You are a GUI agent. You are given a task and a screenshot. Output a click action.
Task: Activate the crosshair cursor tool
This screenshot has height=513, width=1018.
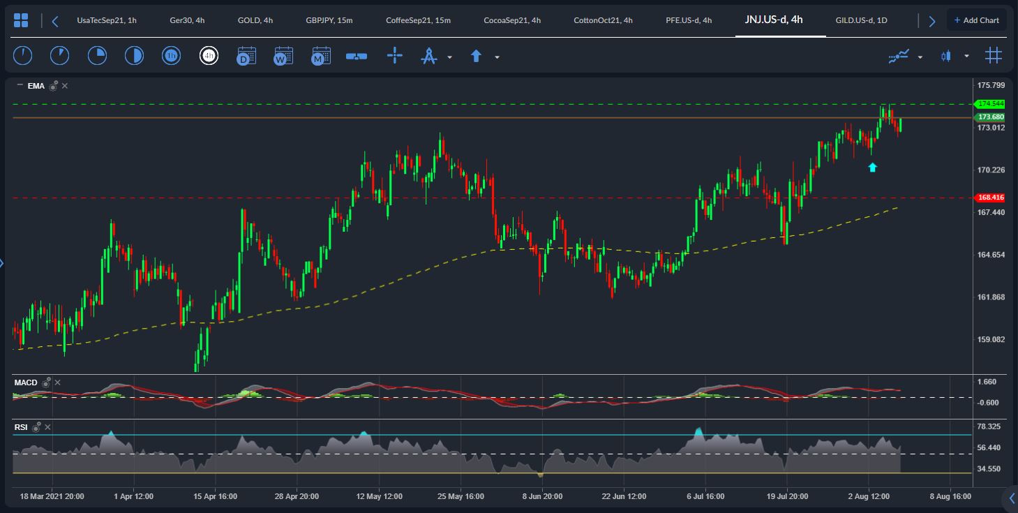coord(395,56)
